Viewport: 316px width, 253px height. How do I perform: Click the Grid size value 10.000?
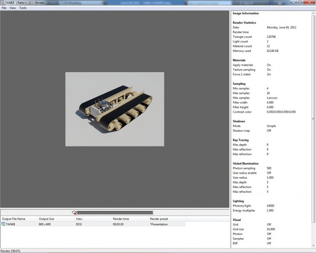(x=270, y=229)
